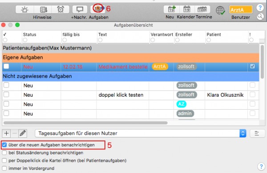267x173 pixels.
Task: Select the radio under 'fällig bis' column
Action: 65,40
